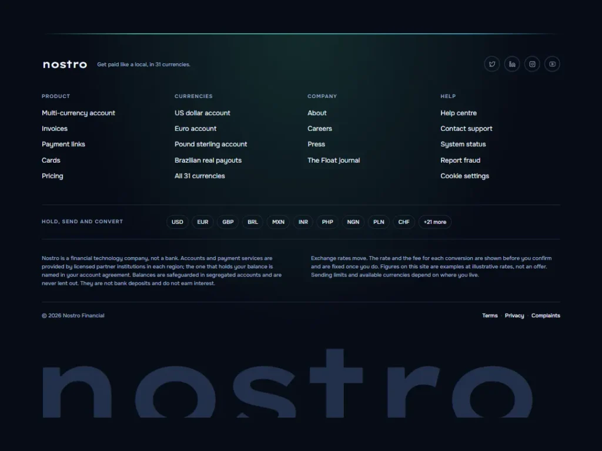The image size is (602, 451).
Task: Go to Invoices page
Action: point(55,129)
